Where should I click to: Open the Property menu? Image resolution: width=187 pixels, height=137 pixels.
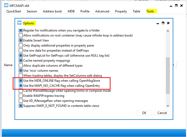coord(121,11)
